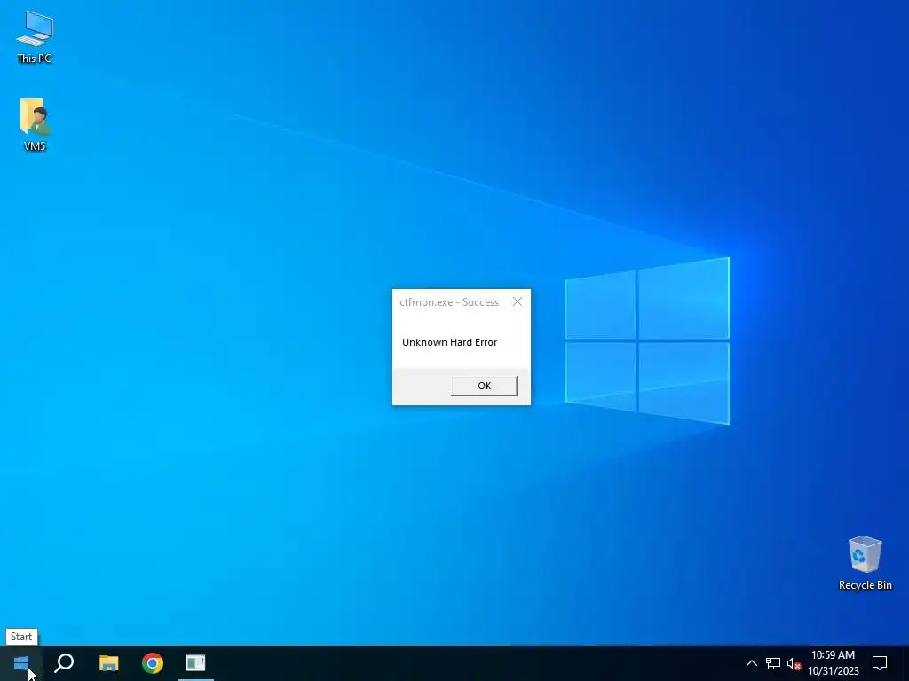Image resolution: width=909 pixels, height=681 pixels.
Task: Open the This PC desktop icon
Action: 35,37
